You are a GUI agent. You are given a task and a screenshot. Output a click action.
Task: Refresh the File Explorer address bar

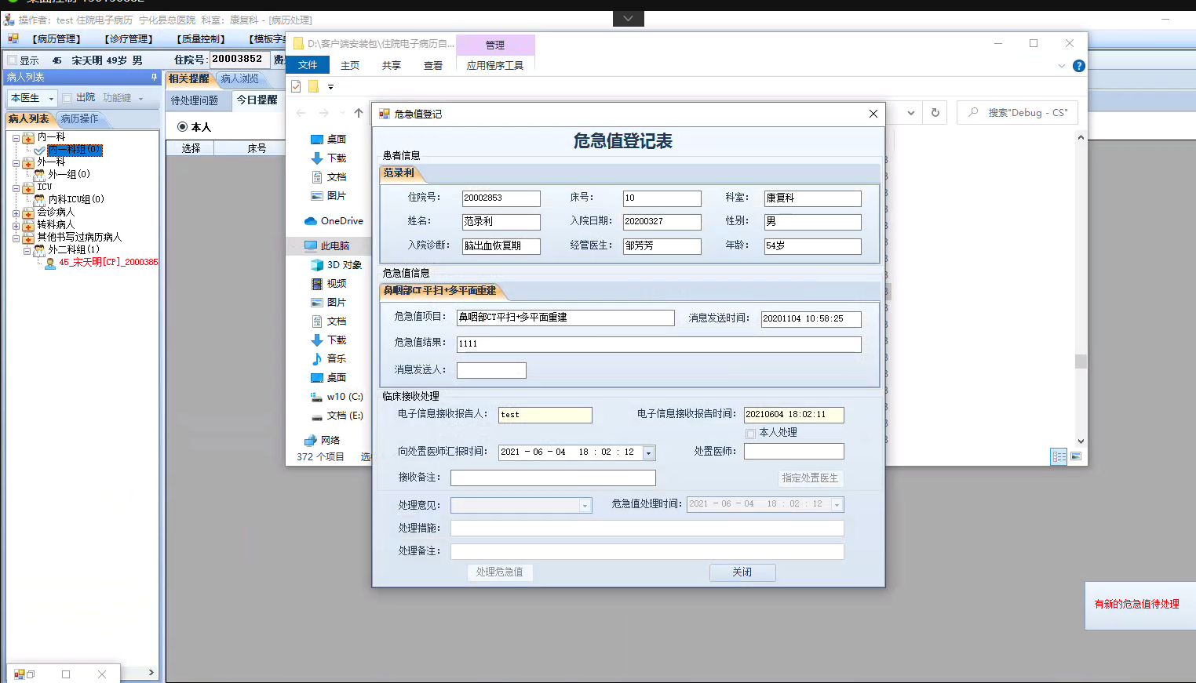(x=935, y=113)
